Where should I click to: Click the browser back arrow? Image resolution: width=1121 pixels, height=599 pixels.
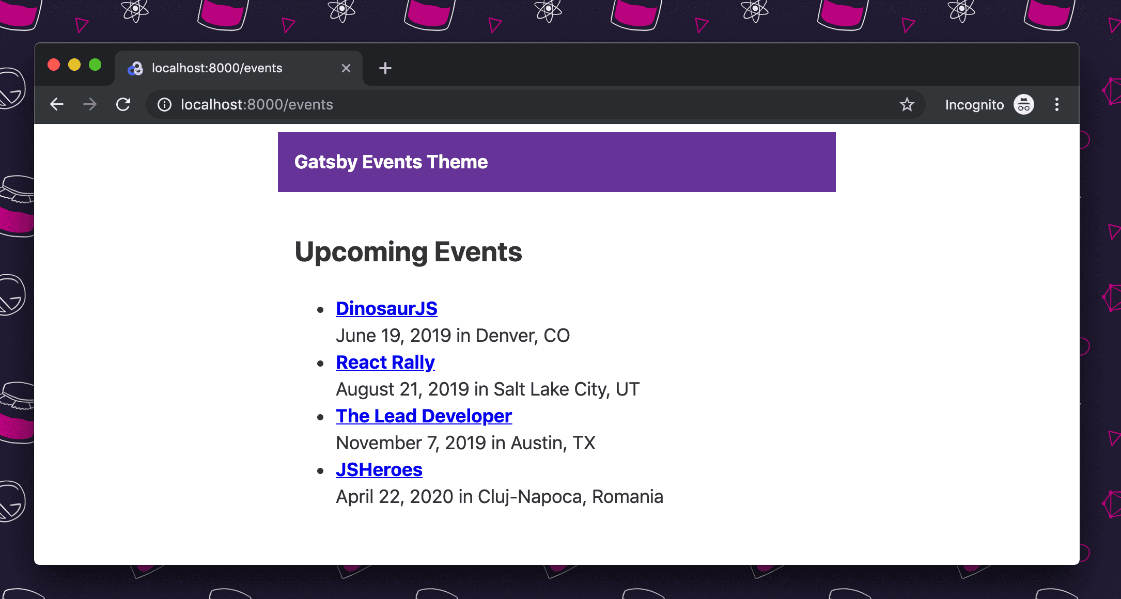[57, 105]
